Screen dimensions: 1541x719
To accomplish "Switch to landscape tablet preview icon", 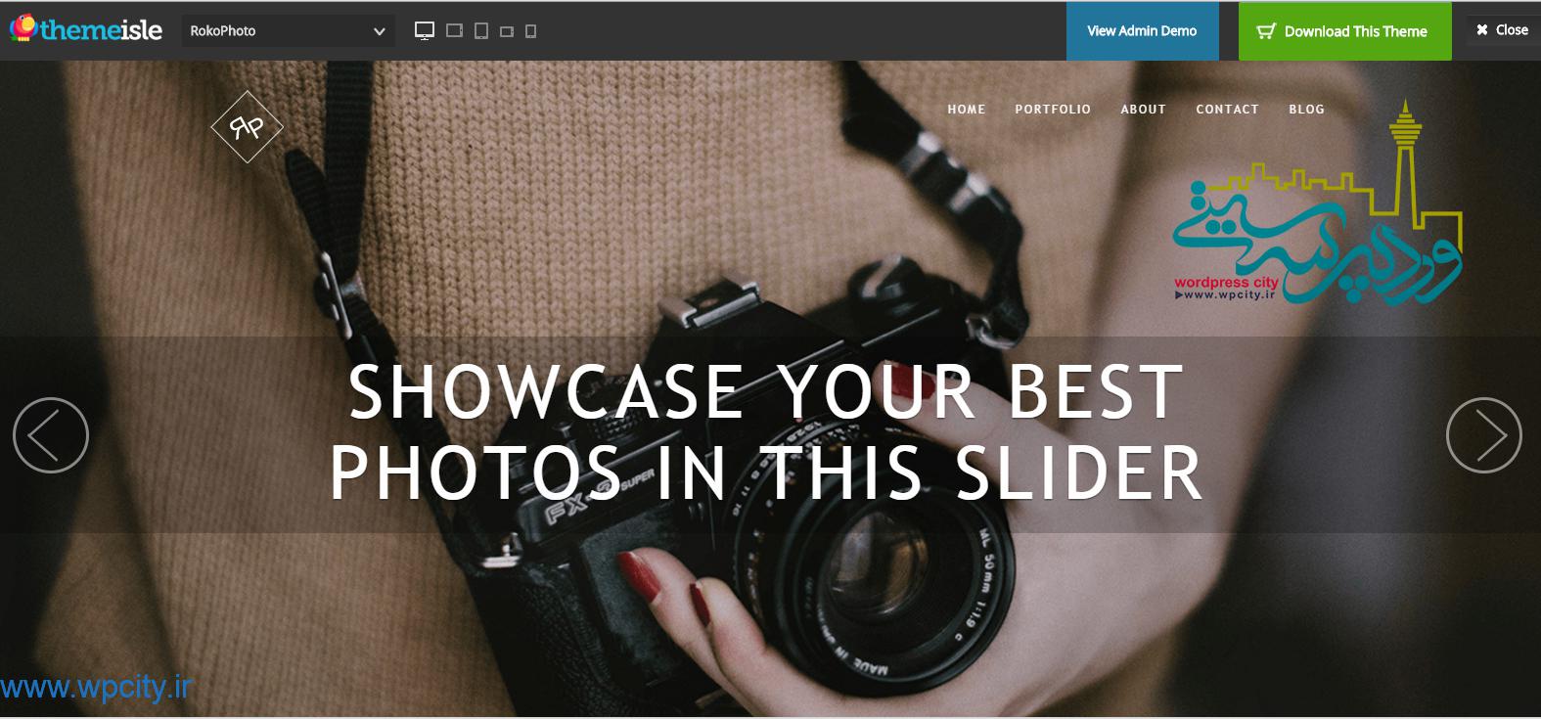I will tap(454, 31).
